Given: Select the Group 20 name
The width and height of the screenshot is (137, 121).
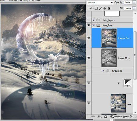Looking at the screenshot, I should [117, 71].
